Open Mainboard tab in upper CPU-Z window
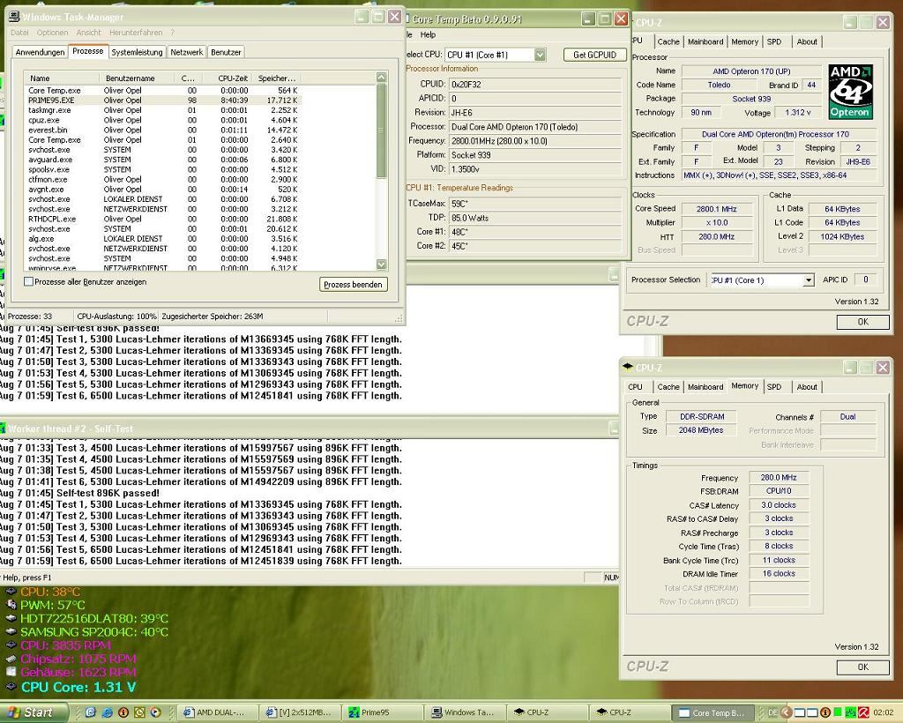903x723 pixels. (705, 41)
